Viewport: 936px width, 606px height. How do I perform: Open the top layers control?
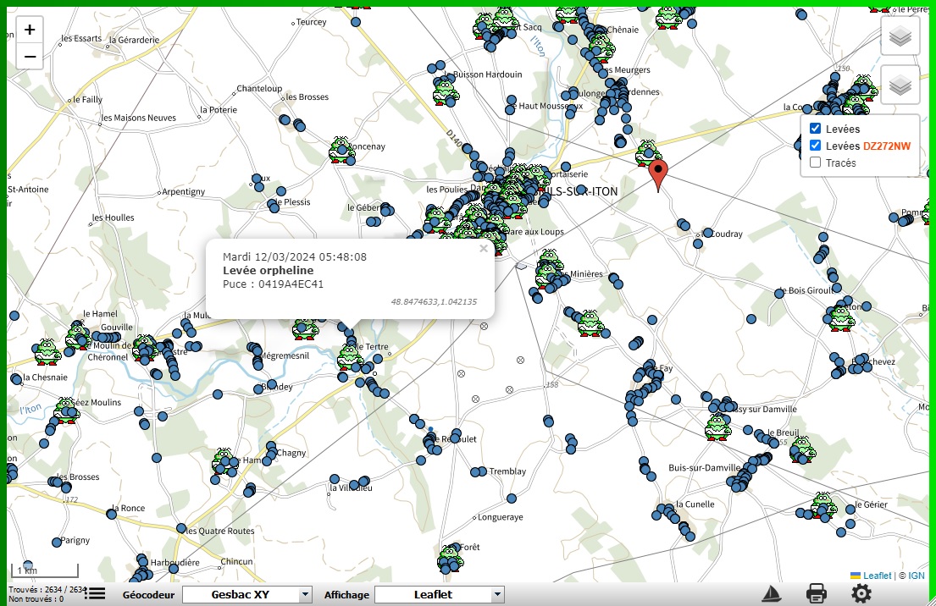900,36
